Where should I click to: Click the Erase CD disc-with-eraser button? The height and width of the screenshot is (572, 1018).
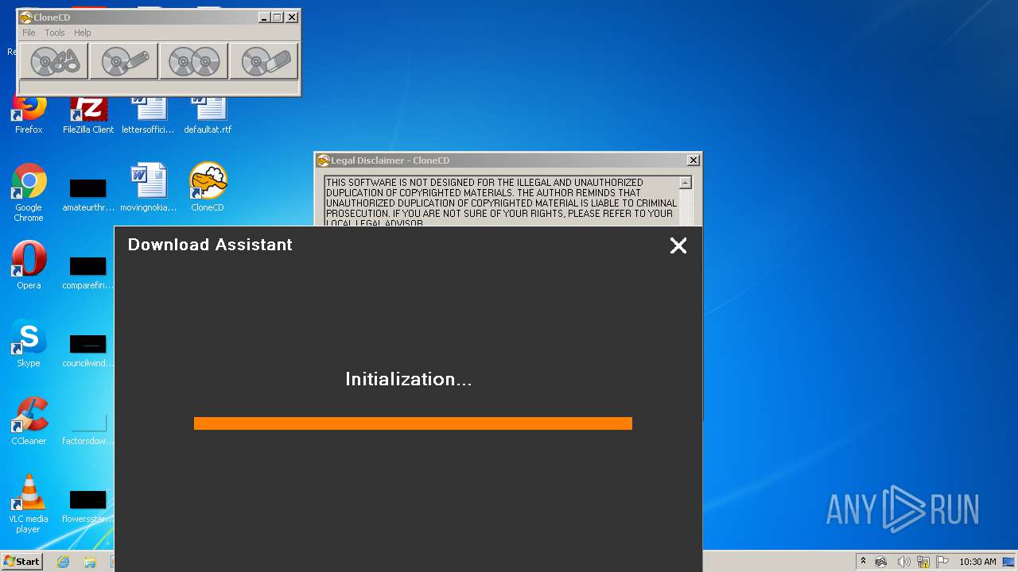coord(264,61)
